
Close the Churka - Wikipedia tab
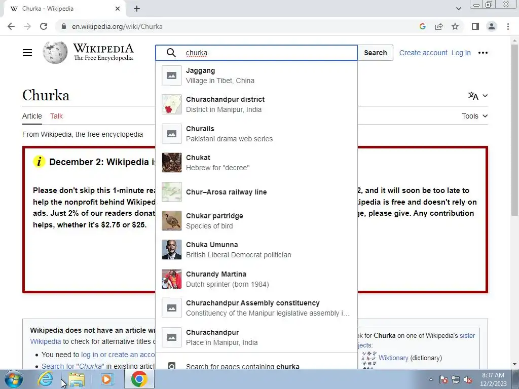click(x=118, y=9)
